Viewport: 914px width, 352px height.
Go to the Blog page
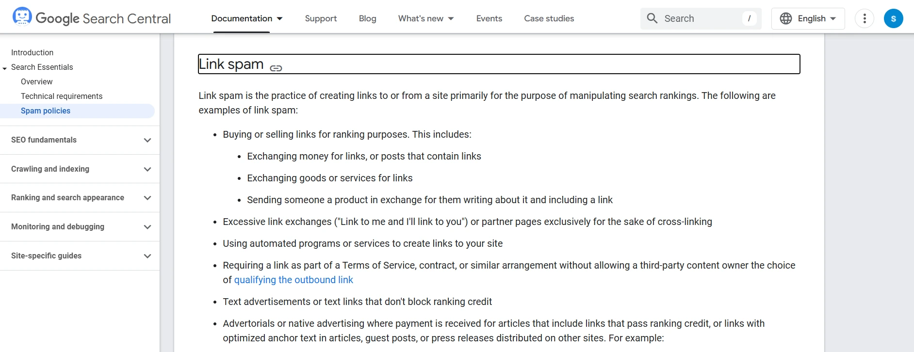pyautogui.click(x=367, y=18)
